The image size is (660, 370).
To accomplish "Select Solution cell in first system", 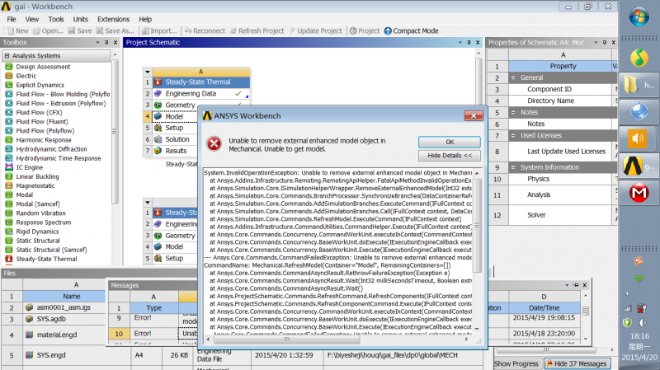I will pos(174,139).
